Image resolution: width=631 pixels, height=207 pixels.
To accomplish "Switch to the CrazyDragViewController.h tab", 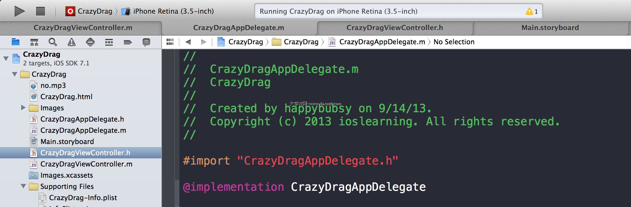I will click(395, 28).
